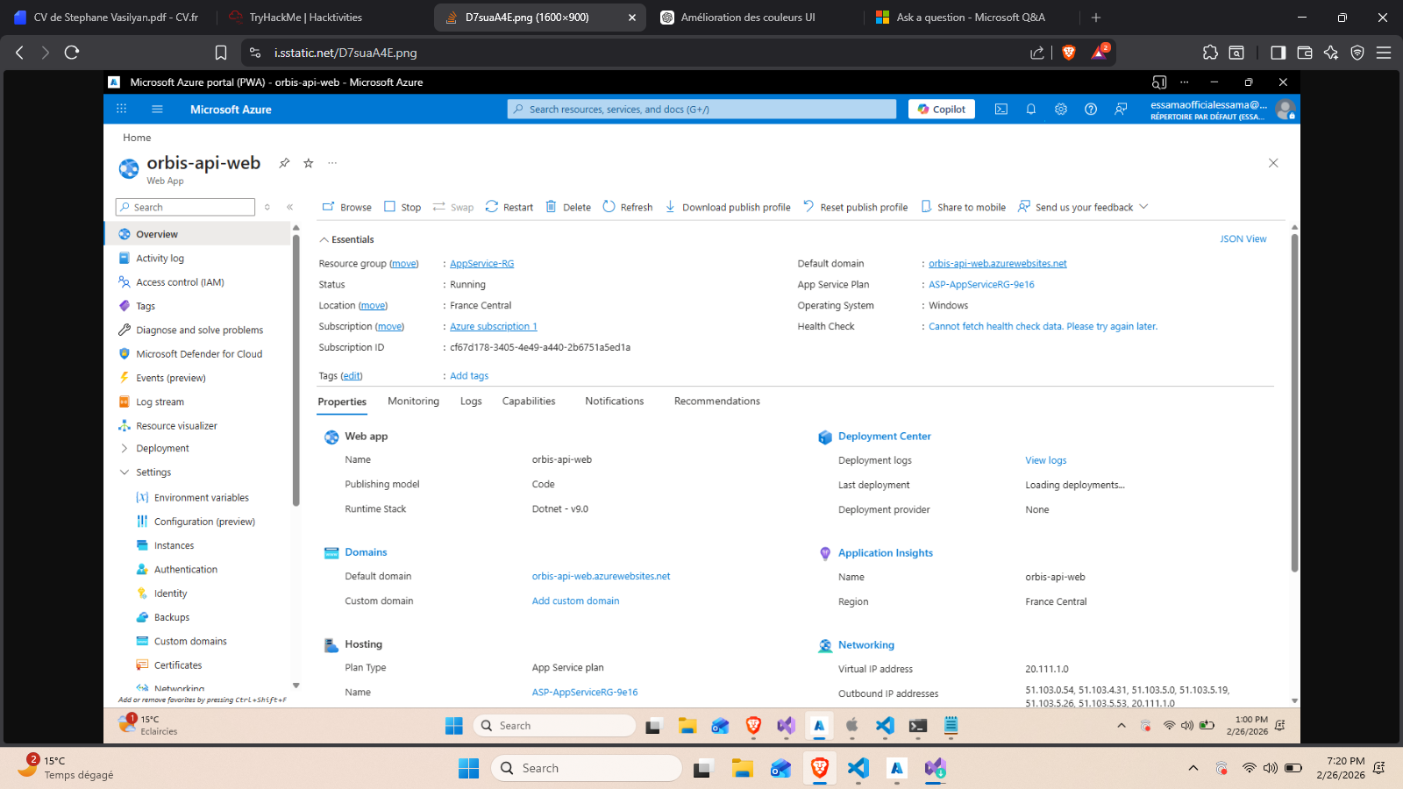Click the Azure header feedback icon

tap(1121, 109)
